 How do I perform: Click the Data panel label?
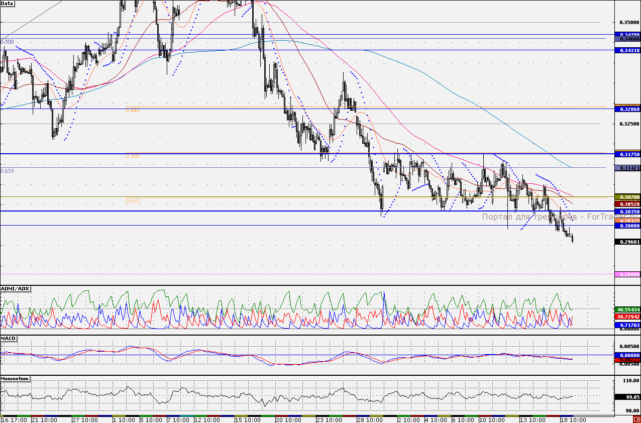click(8, 3)
